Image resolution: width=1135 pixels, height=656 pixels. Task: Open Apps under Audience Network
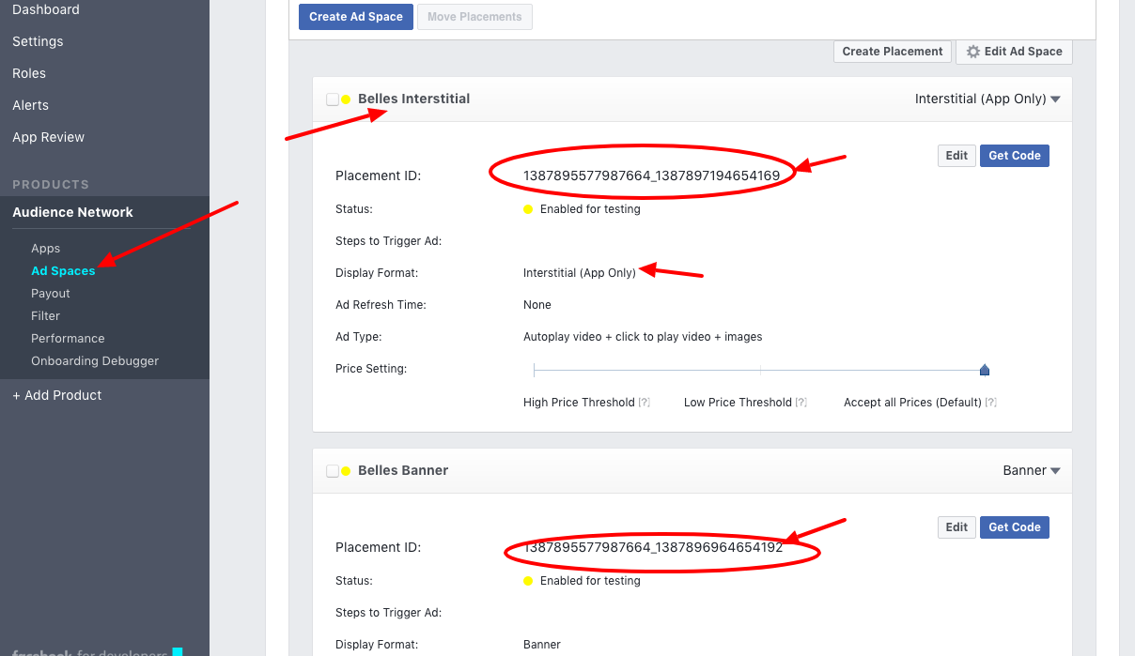point(45,249)
